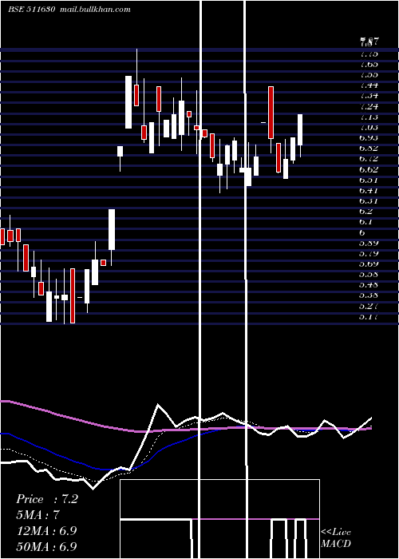Click the 5.69 price axis label
This screenshot has height=559, width=399.
369,264
